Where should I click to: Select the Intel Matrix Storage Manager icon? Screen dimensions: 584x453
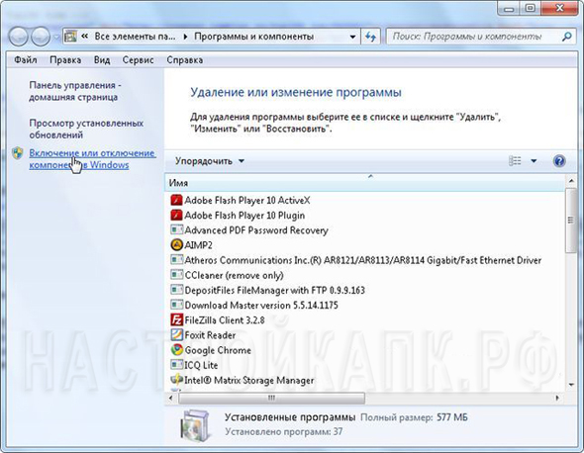tap(176, 380)
